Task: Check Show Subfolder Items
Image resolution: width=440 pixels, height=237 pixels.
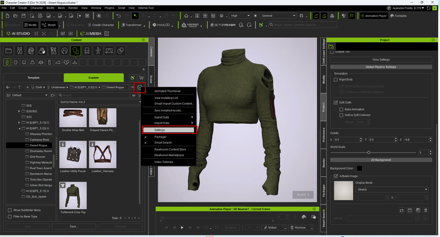Action: point(10,210)
